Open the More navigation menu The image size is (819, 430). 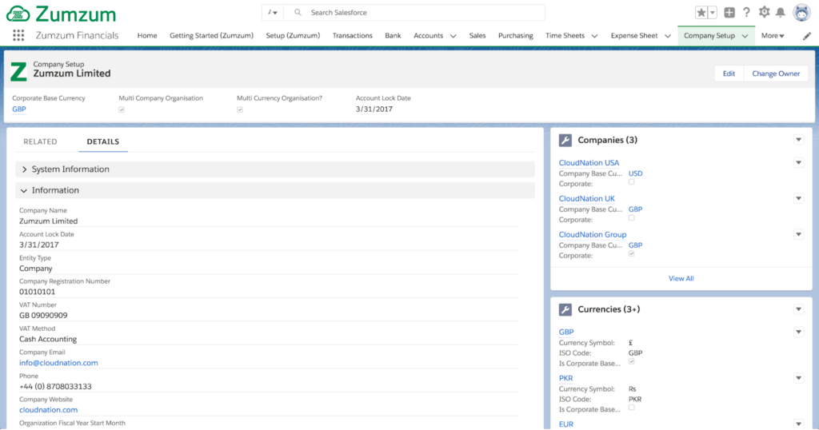(773, 35)
